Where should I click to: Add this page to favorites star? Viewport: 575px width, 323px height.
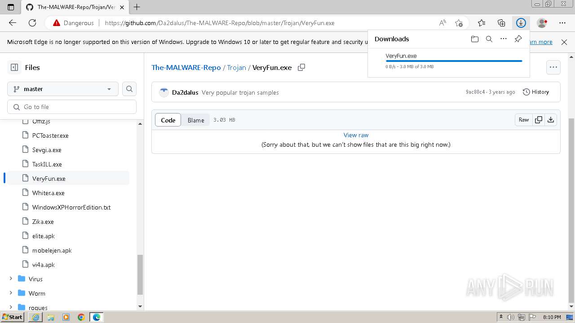coord(459,23)
